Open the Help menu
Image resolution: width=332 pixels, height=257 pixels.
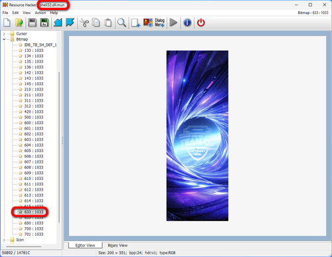click(54, 13)
